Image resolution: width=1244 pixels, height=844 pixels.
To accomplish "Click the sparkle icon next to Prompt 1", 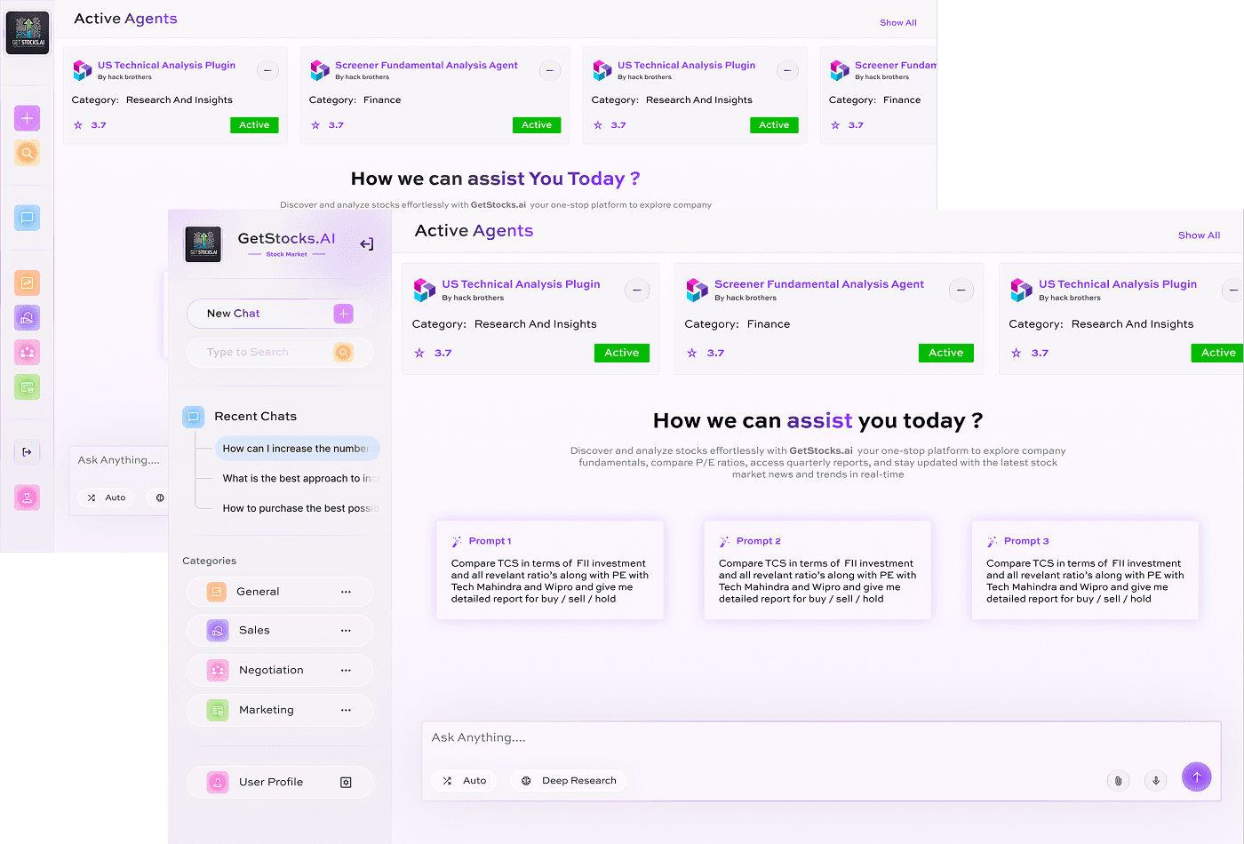I will [x=457, y=541].
